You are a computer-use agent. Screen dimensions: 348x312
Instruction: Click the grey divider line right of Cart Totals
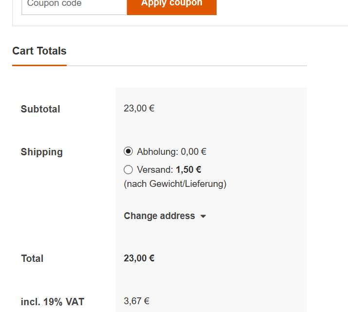tap(186, 65)
